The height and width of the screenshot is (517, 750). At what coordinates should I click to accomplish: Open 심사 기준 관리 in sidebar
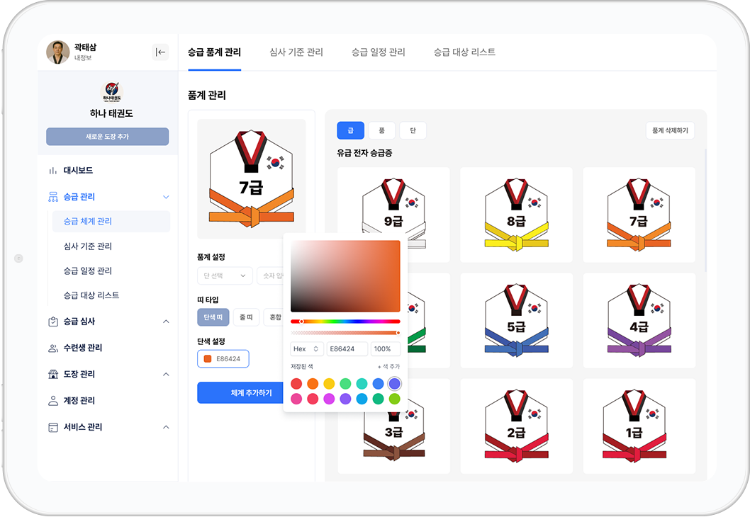coord(88,246)
